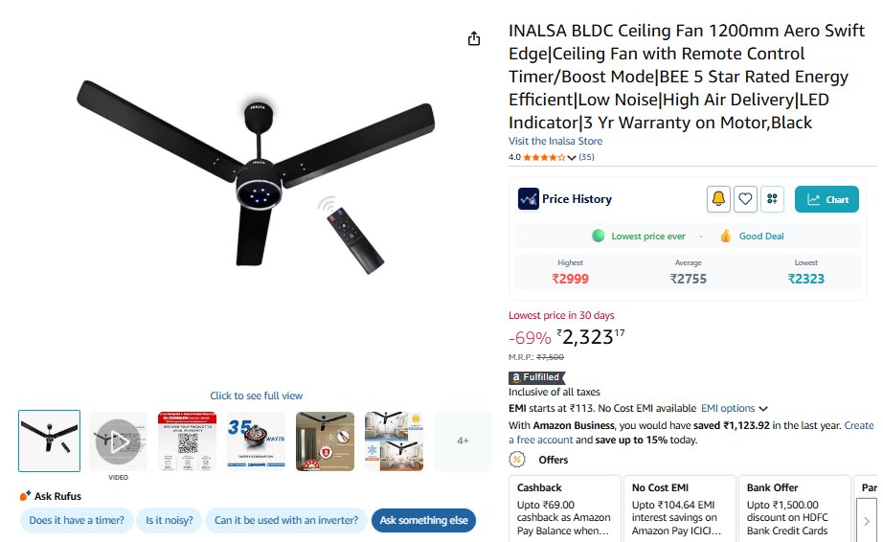Screen dimensions: 883x542
Task: Click the Amazon Fulfilled badge
Action: point(535,377)
